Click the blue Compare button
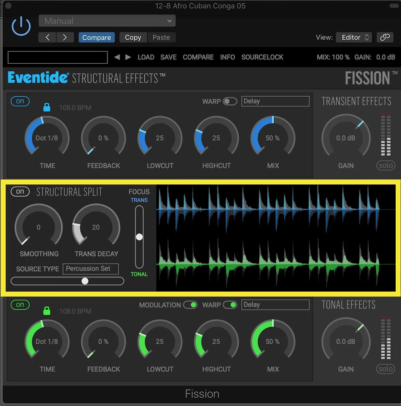 (97, 37)
